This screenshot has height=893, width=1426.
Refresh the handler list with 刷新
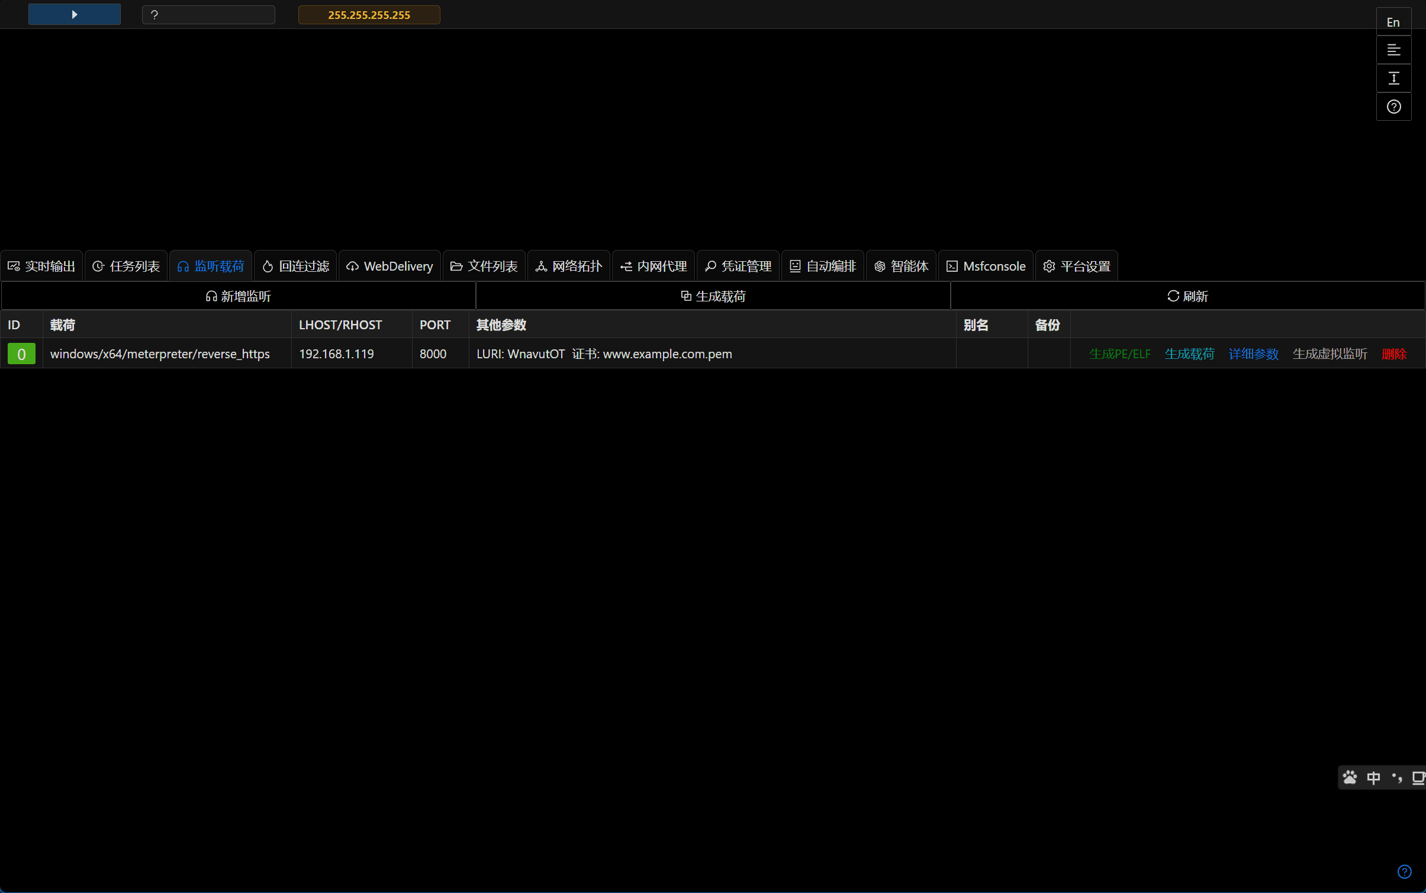tap(1187, 296)
